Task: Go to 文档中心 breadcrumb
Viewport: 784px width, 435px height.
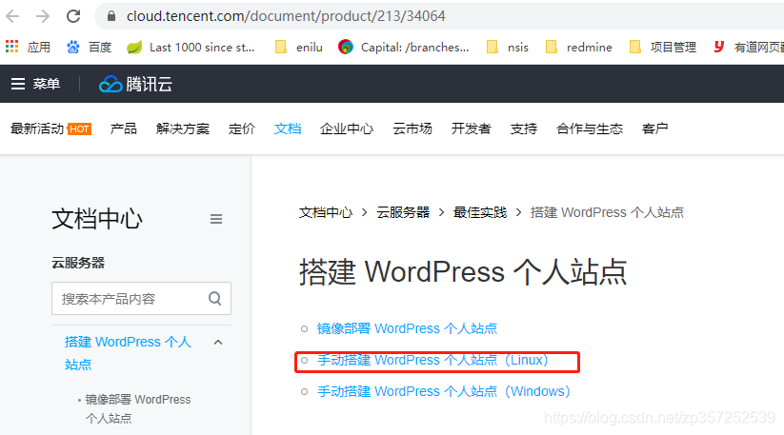Action: pyautogui.click(x=326, y=213)
